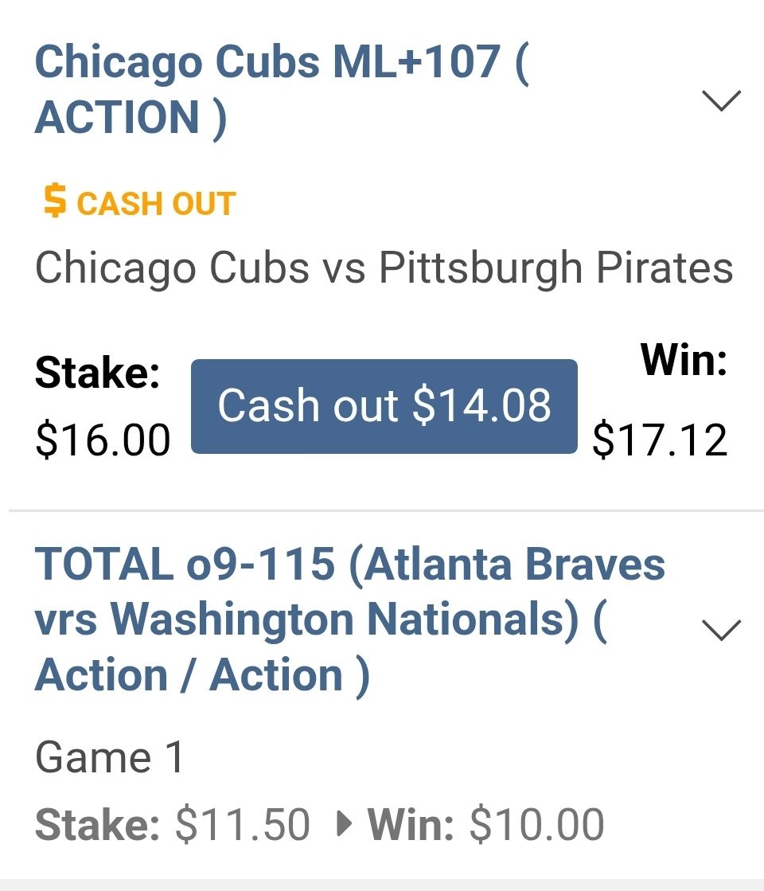
Task: Click the orange dollar sign cash out icon
Action: [x=54, y=201]
